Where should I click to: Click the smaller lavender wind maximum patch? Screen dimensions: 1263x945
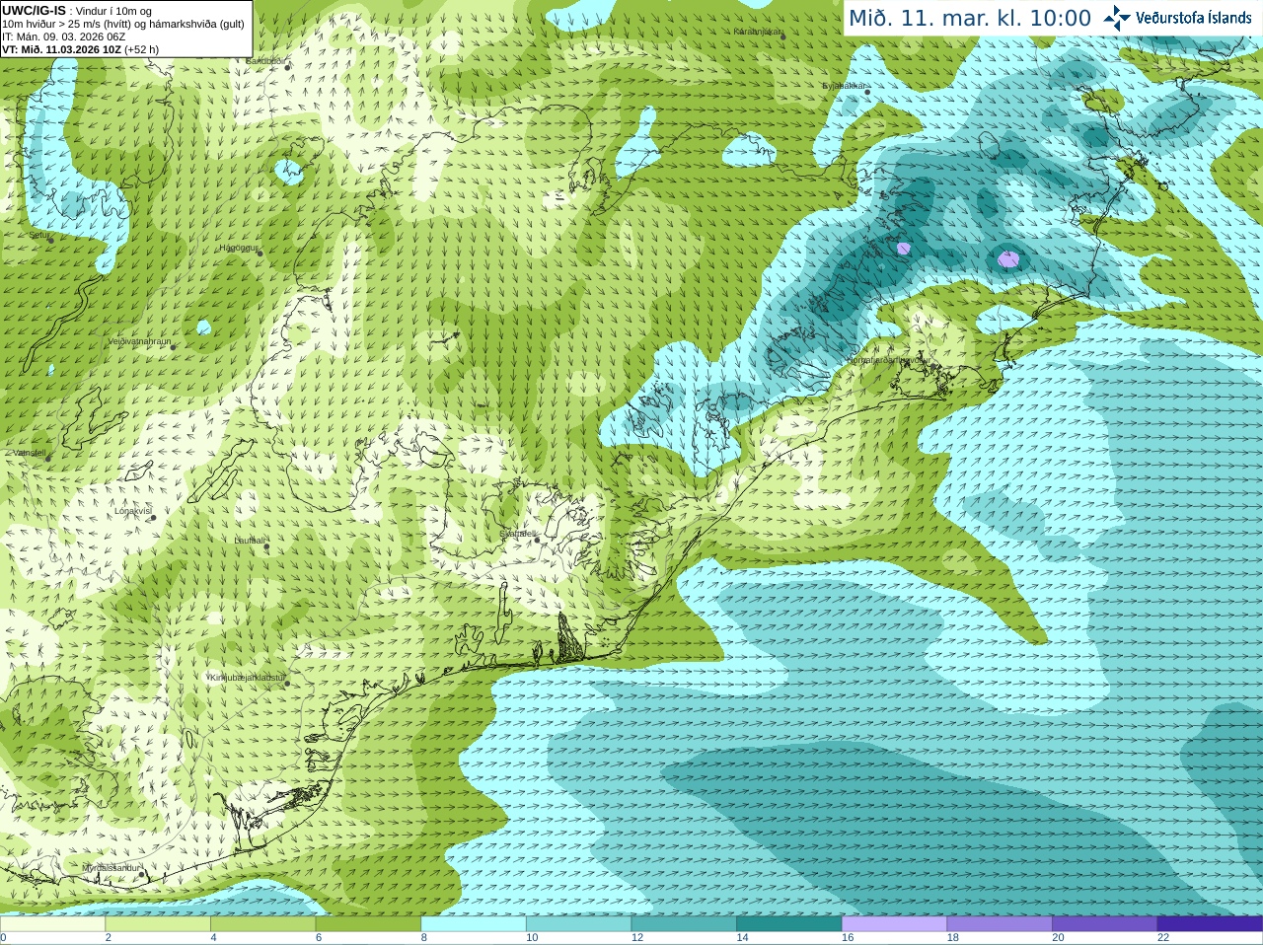pyautogui.click(x=903, y=249)
